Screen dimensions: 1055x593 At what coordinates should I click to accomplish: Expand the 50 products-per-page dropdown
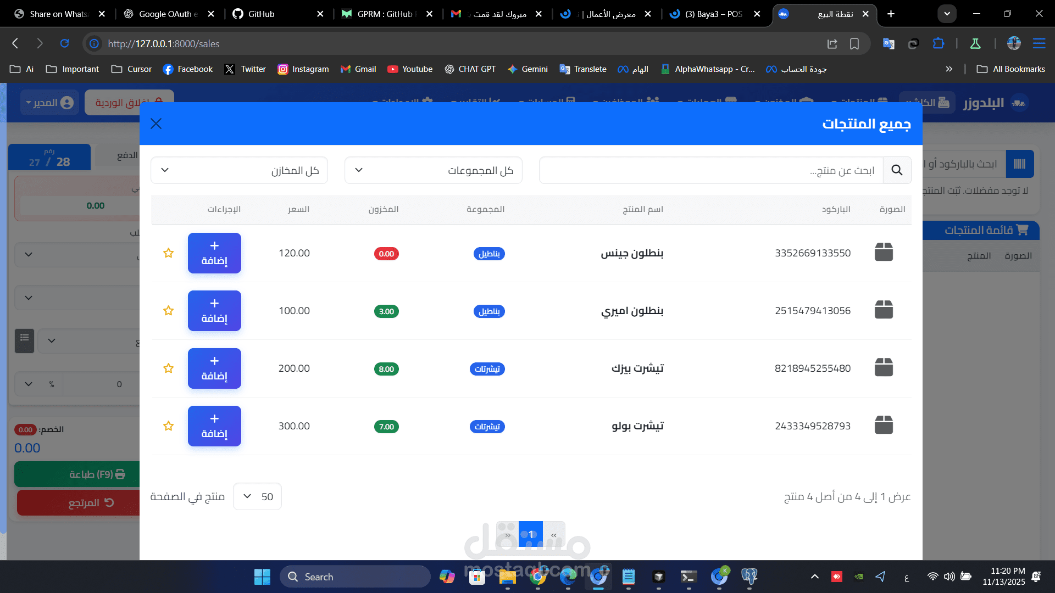pos(257,496)
